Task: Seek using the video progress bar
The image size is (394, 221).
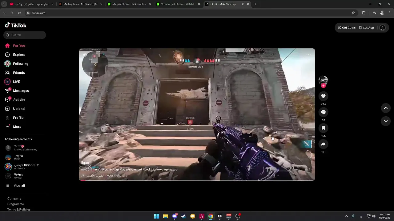Action: pyautogui.click(x=197, y=180)
